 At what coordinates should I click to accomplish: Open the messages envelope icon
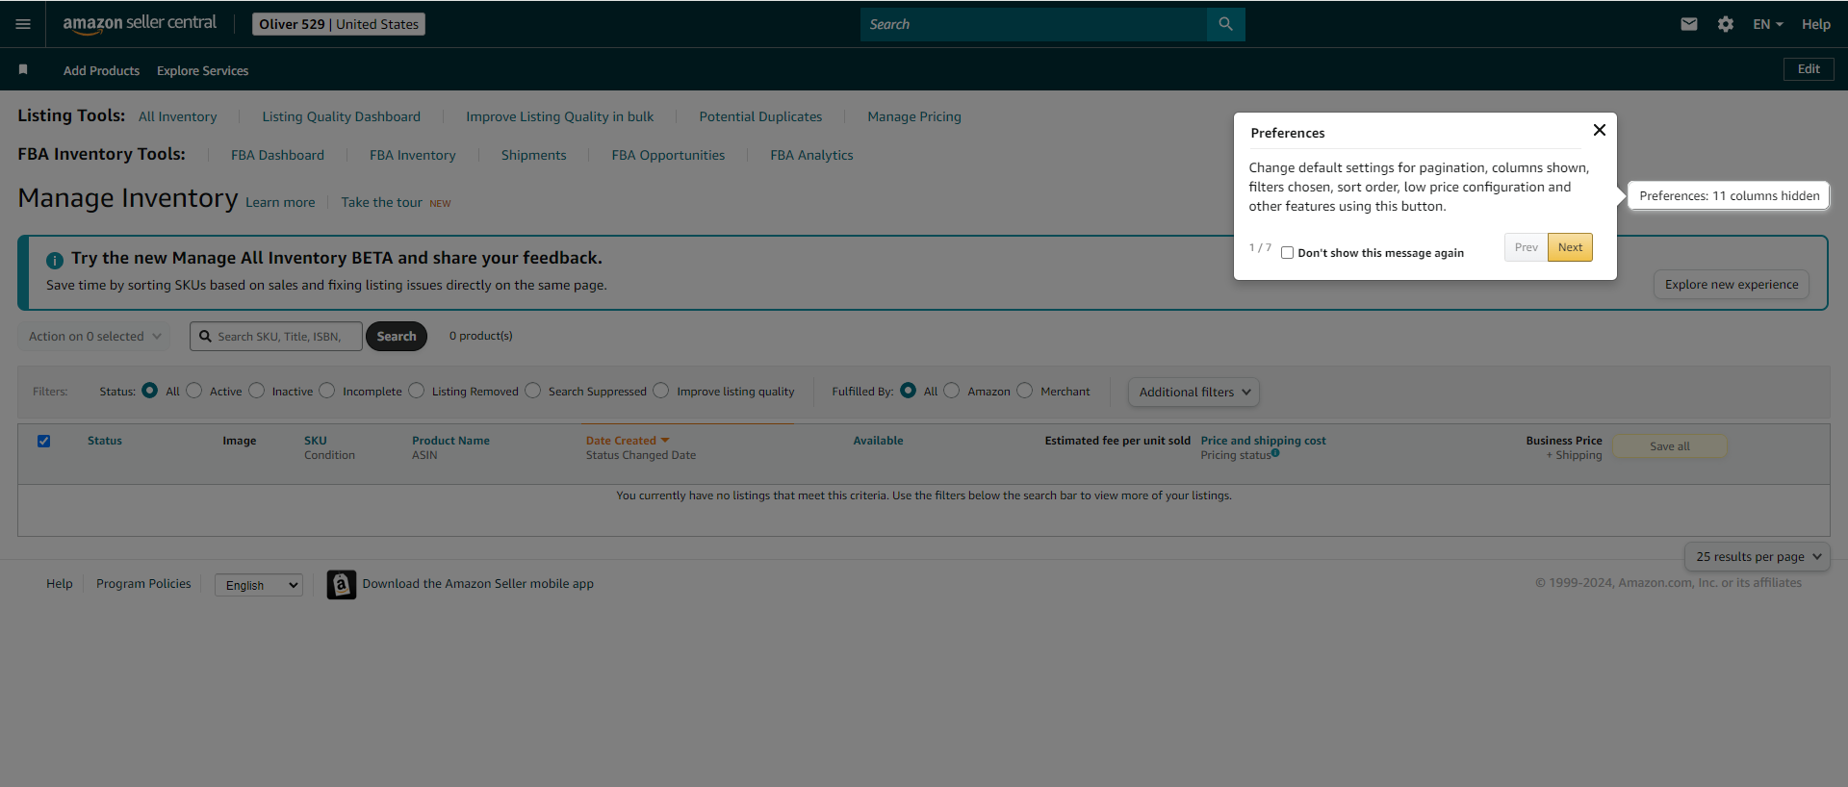pos(1688,24)
